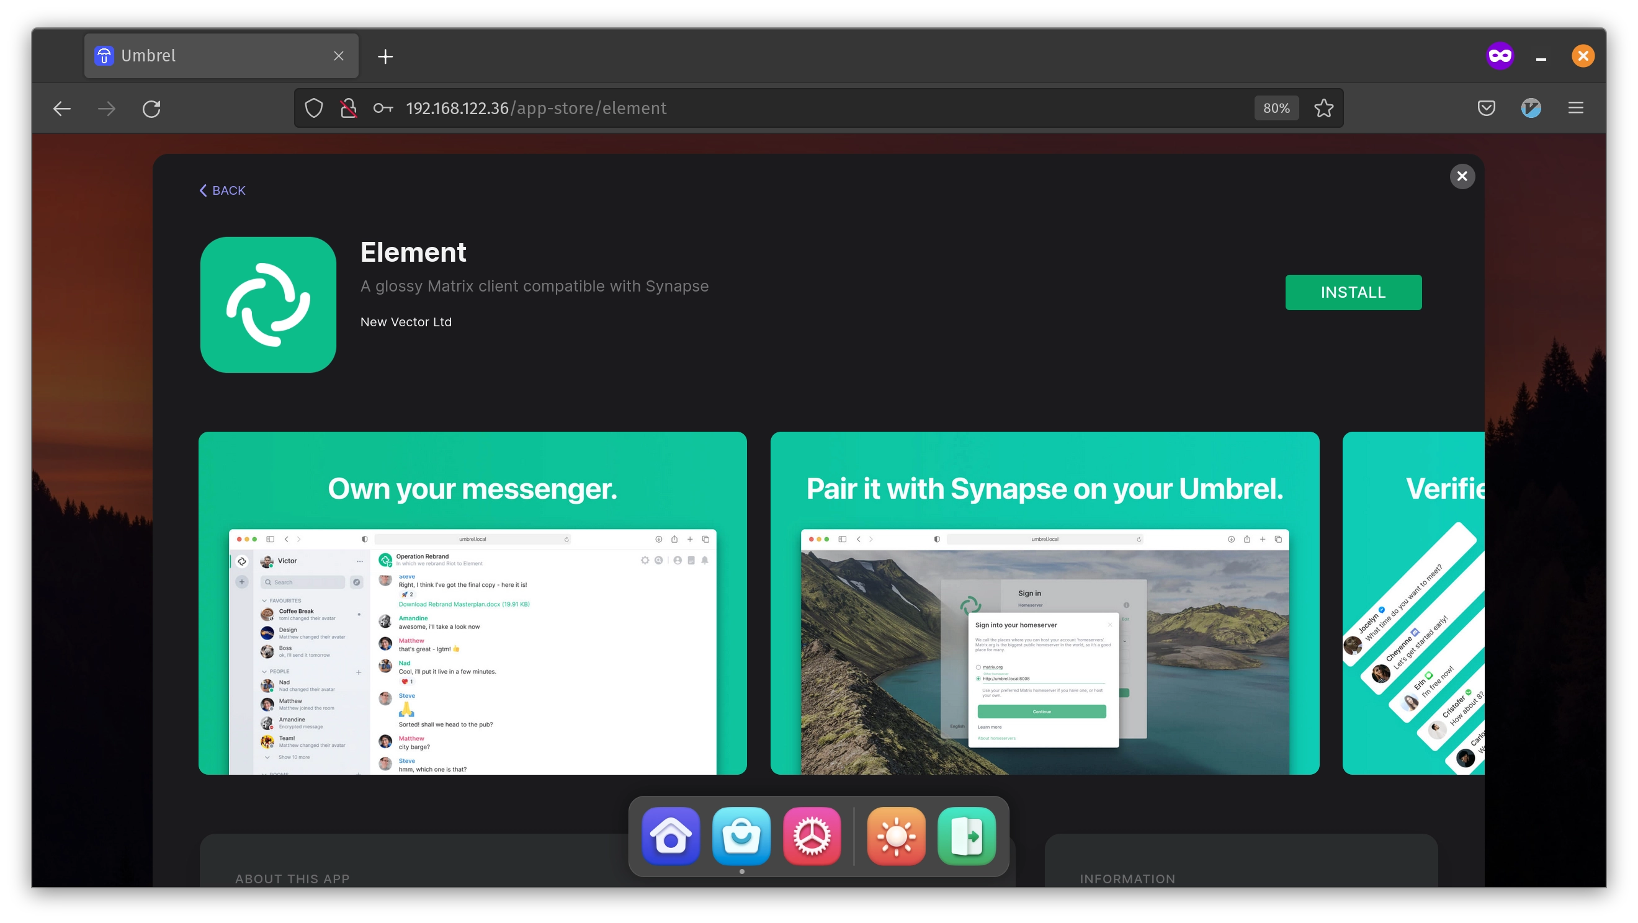
Task: Open the partially visible 'Verified' screenshot
Action: pos(1413,603)
